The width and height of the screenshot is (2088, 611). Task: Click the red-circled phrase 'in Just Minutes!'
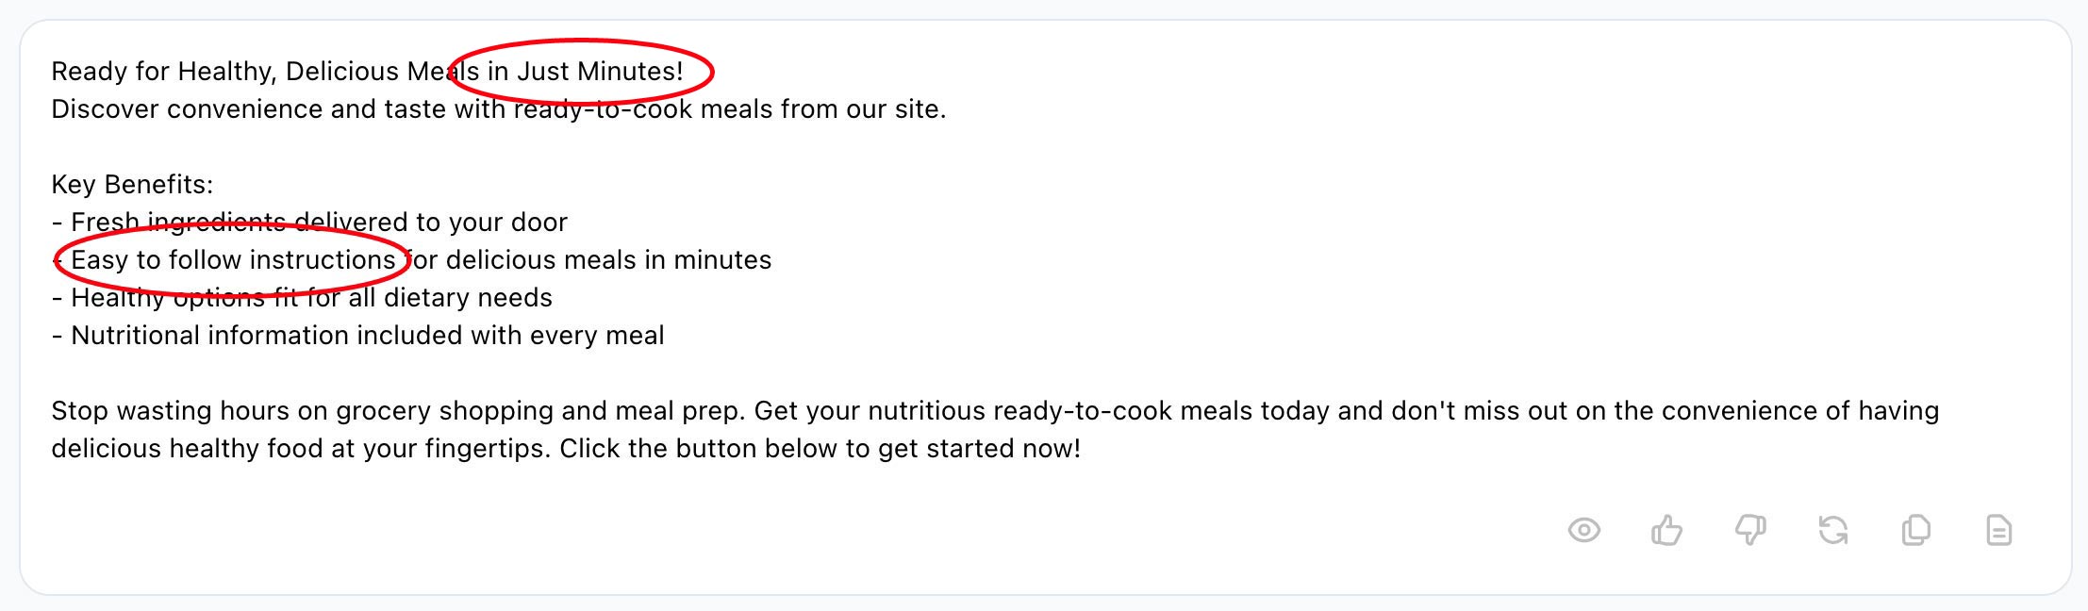click(585, 72)
